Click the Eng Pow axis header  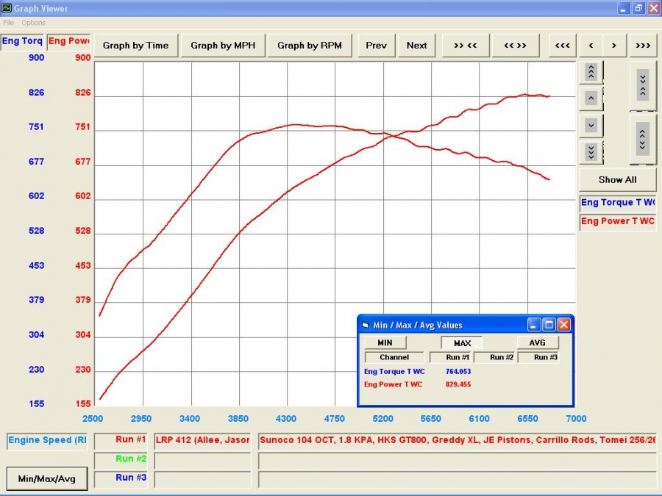click(69, 41)
